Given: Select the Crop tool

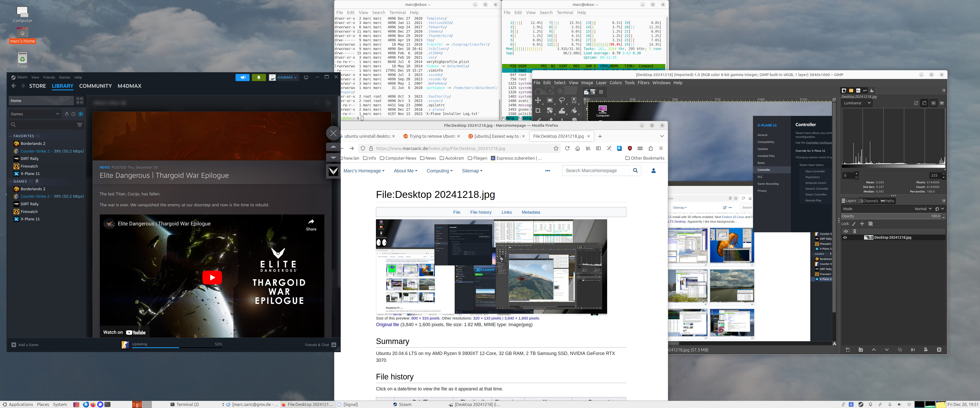Looking at the screenshot, I should [538, 110].
